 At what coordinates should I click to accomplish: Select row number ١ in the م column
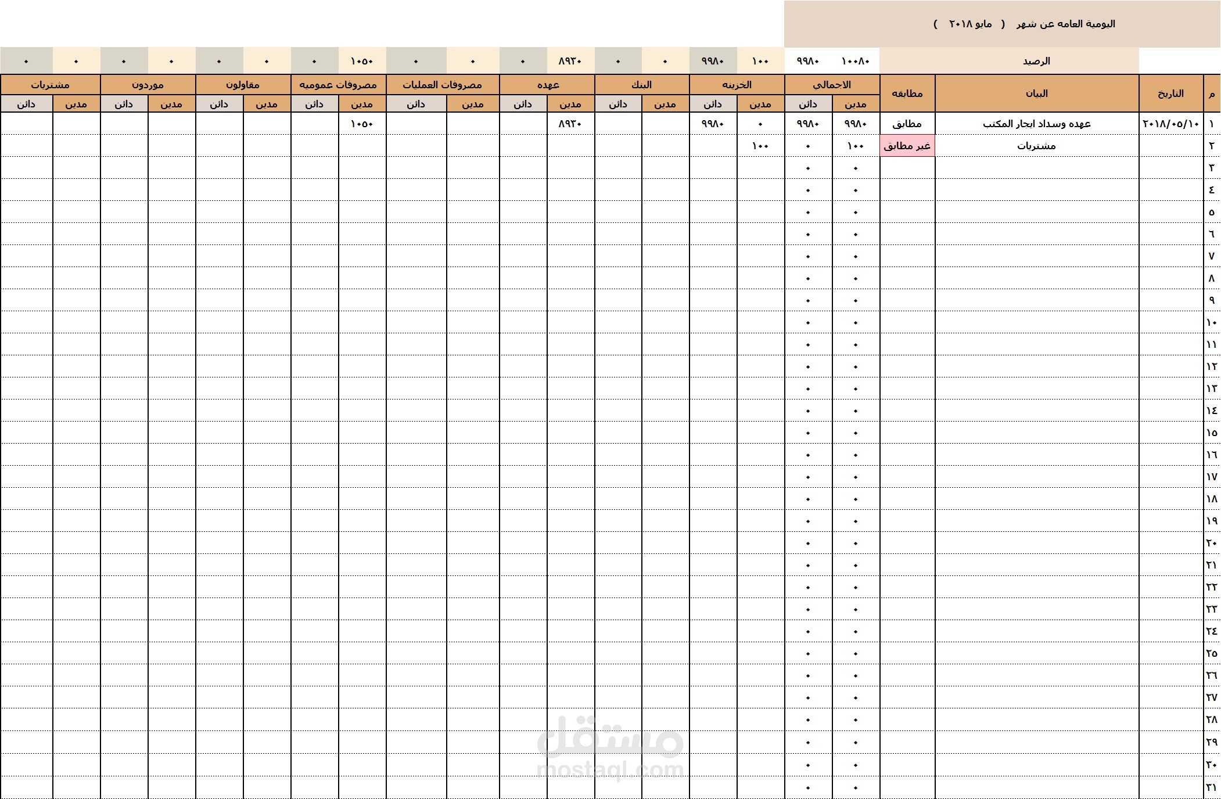(x=1212, y=124)
